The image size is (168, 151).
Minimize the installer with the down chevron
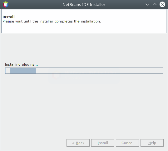[x=147, y=4]
